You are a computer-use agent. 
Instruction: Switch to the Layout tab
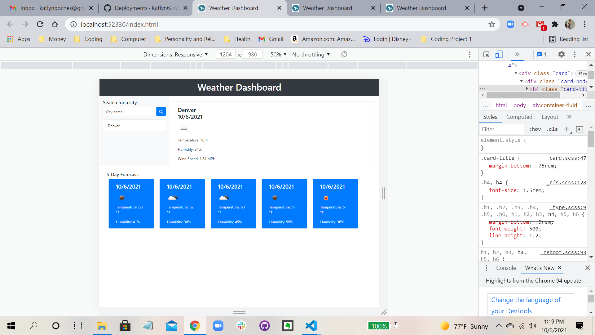[550, 117]
